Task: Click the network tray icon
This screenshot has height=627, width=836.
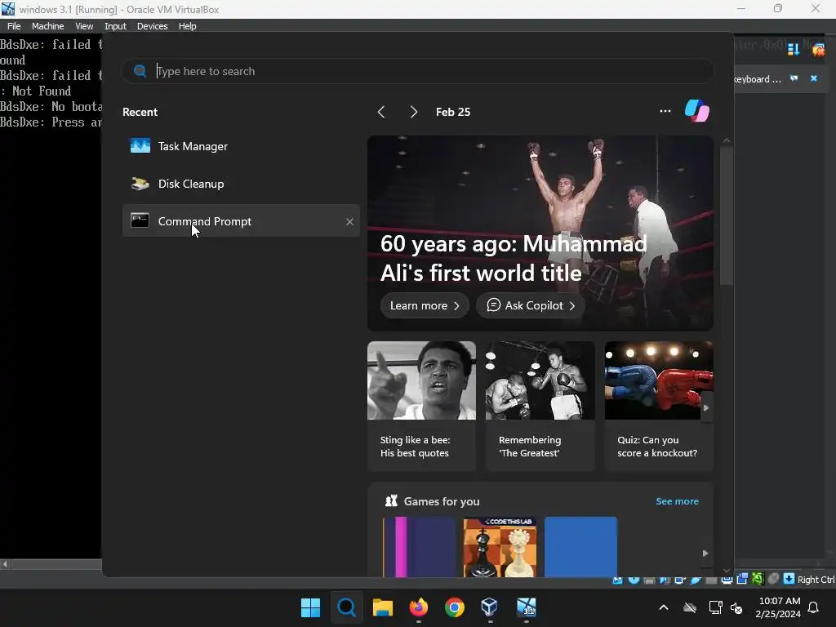Action: [715, 607]
